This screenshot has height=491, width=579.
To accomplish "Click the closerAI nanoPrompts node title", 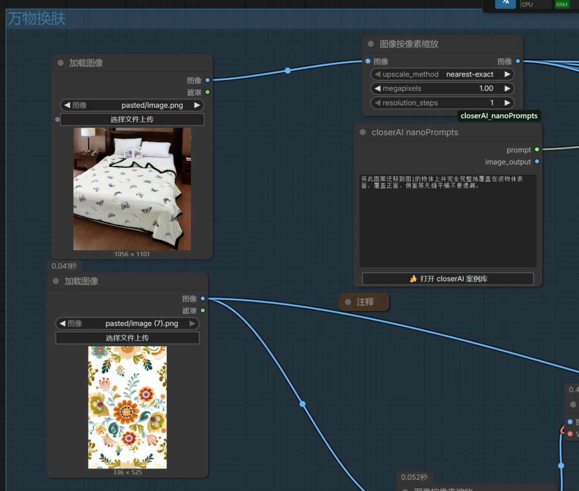I will 414,132.
